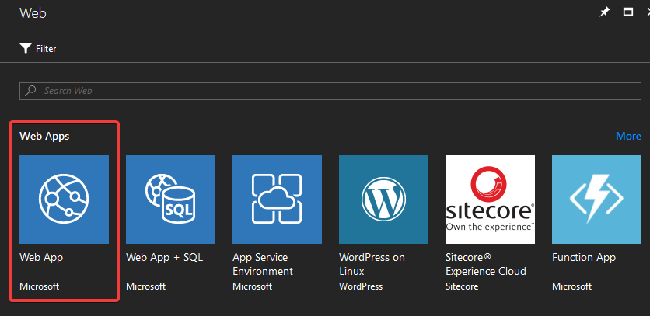
Task: Open the WordPress on Linux logo tile
Action: (x=384, y=200)
